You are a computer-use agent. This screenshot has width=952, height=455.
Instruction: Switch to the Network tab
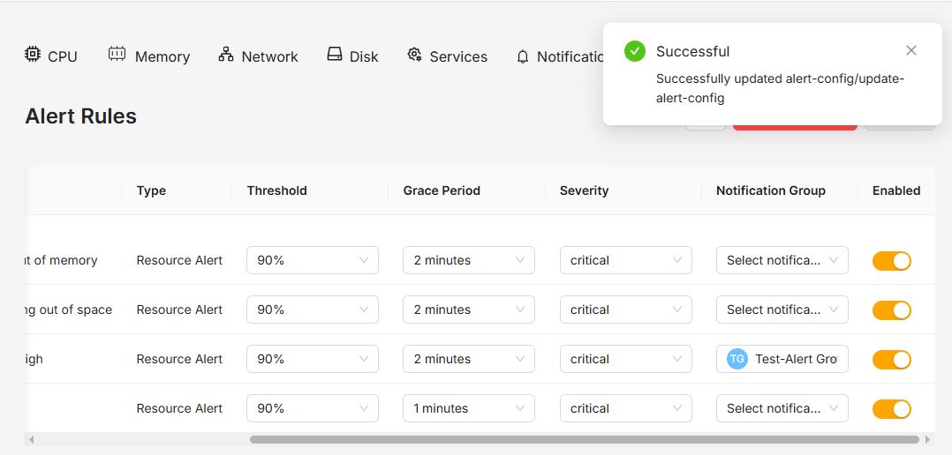[258, 56]
